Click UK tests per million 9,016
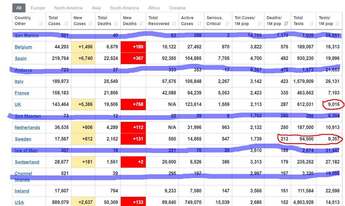The width and height of the screenshot is (345, 206). pyautogui.click(x=334, y=104)
